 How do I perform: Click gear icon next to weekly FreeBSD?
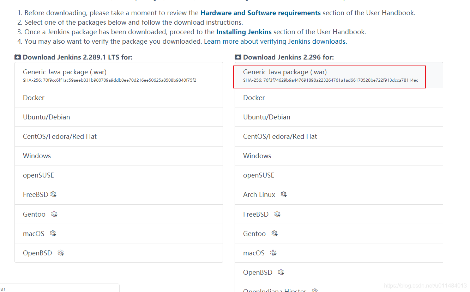278,214
